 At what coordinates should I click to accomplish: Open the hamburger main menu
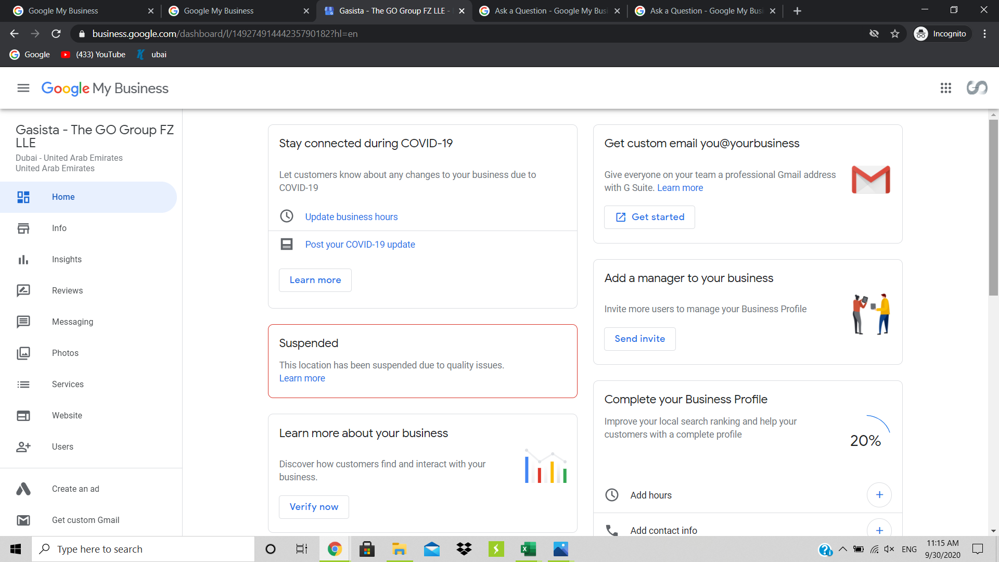coord(23,88)
